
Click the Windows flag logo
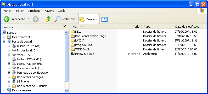202,11
